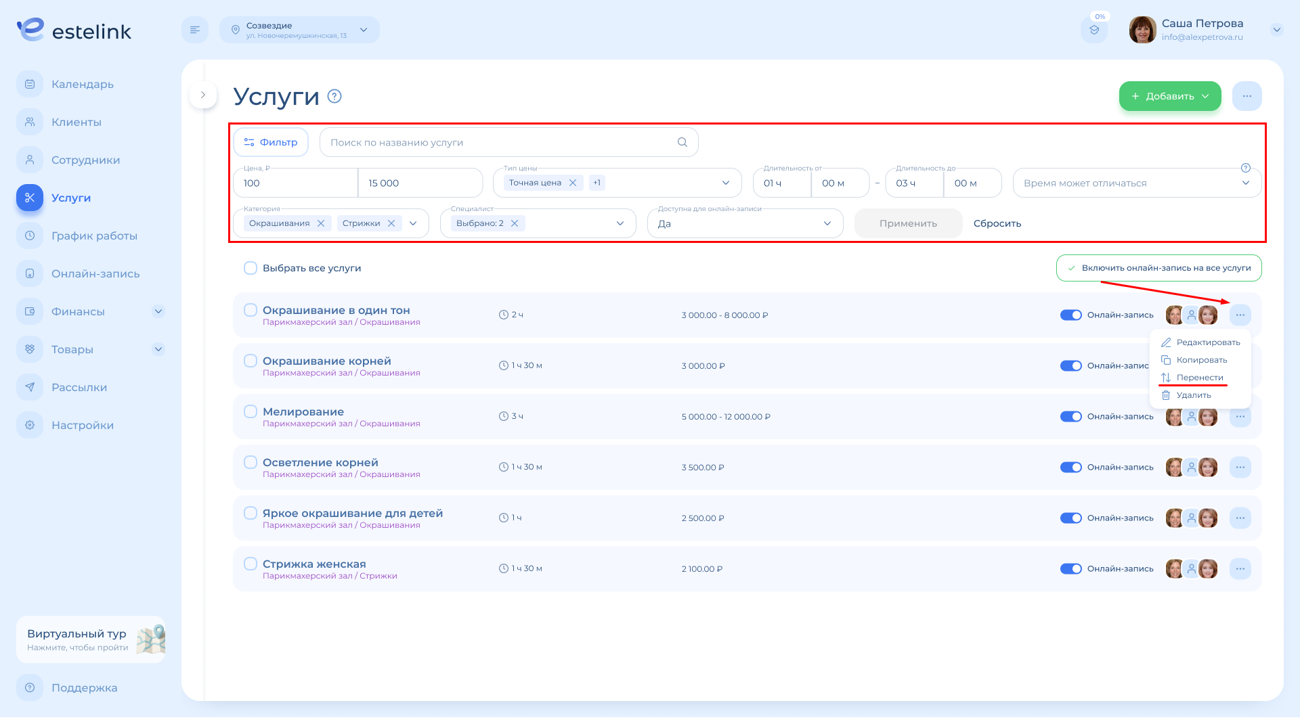Open the Calendar icon in sidebar
This screenshot has width=1300, height=720.
click(x=30, y=85)
